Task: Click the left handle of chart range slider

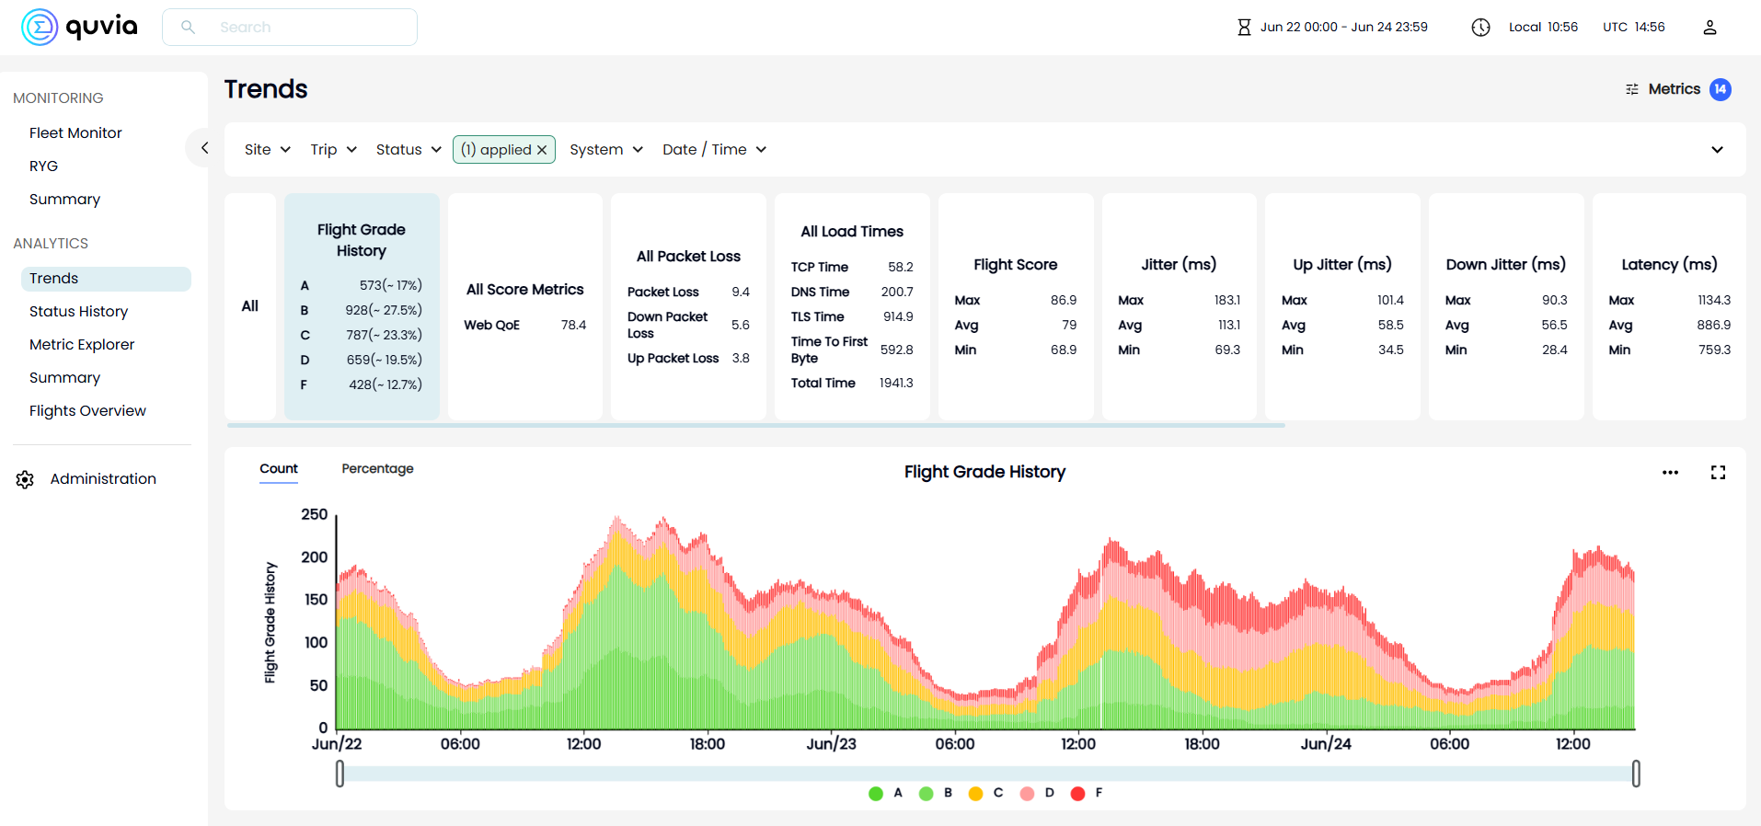Action: [x=340, y=774]
